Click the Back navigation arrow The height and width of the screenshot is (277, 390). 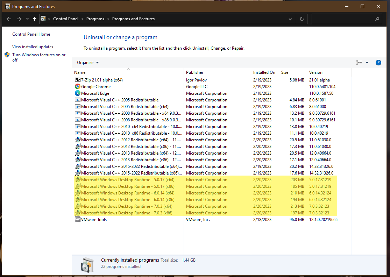9,19
